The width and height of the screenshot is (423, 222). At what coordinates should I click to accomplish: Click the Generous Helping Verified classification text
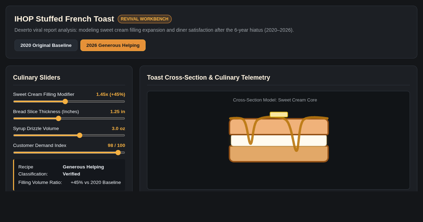pyautogui.click(x=84, y=170)
